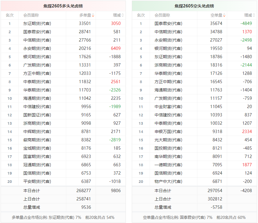
Task: Select 广发期货(代客) in long ranking row 6
Action: pos(37,65)
